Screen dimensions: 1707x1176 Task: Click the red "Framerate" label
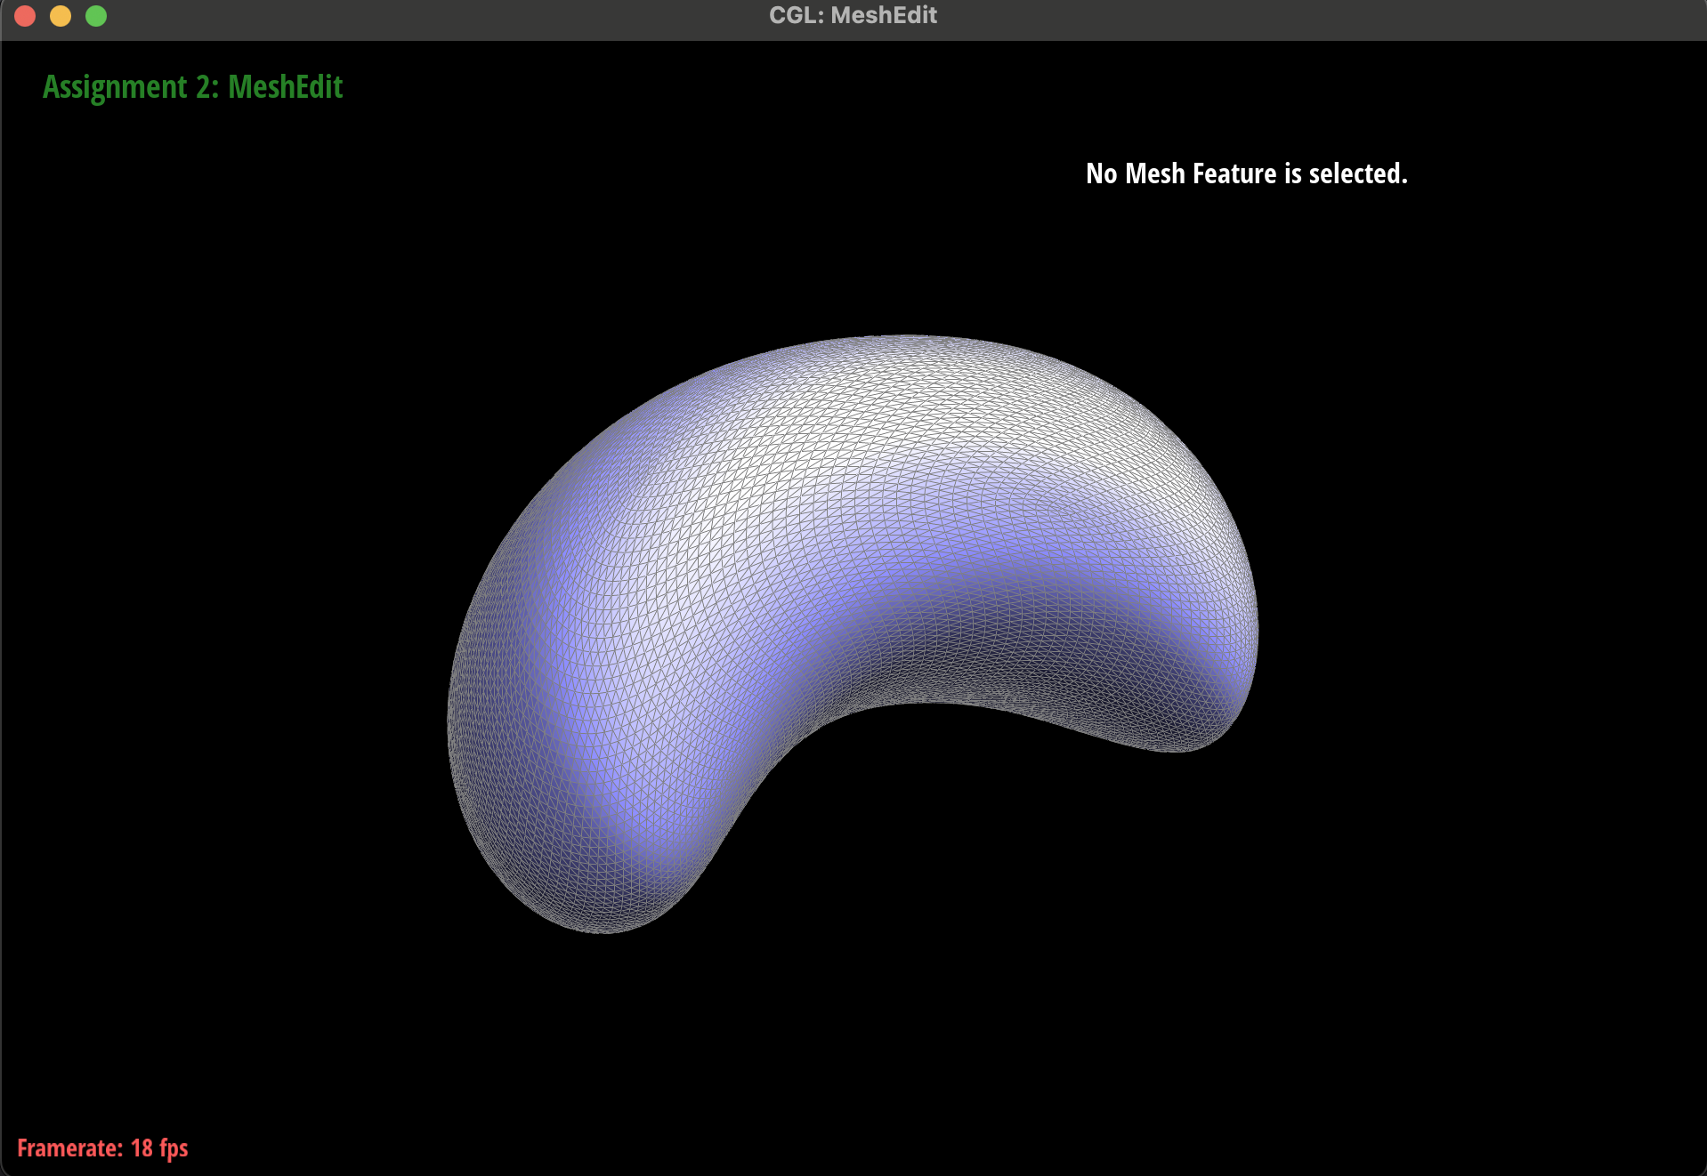coord(69,1148)
